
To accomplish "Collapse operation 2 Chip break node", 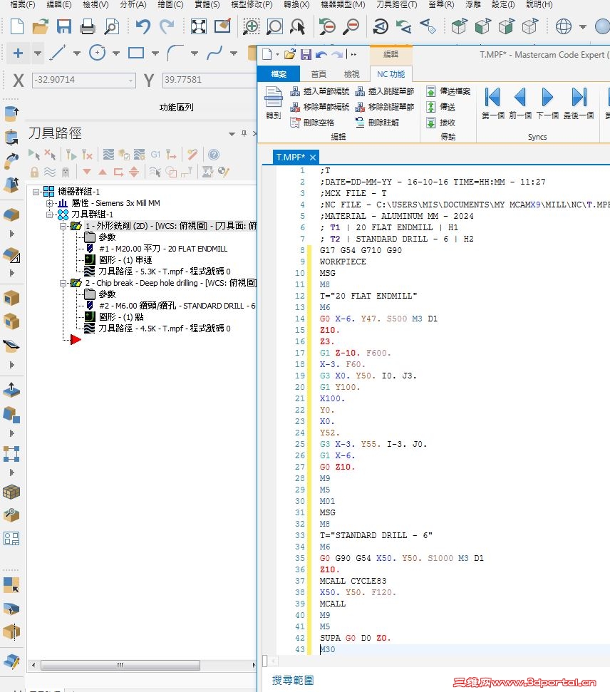I will (63, 283).
